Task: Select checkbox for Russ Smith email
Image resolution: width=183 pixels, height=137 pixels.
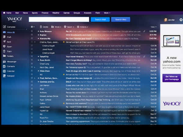Action: 32,60
